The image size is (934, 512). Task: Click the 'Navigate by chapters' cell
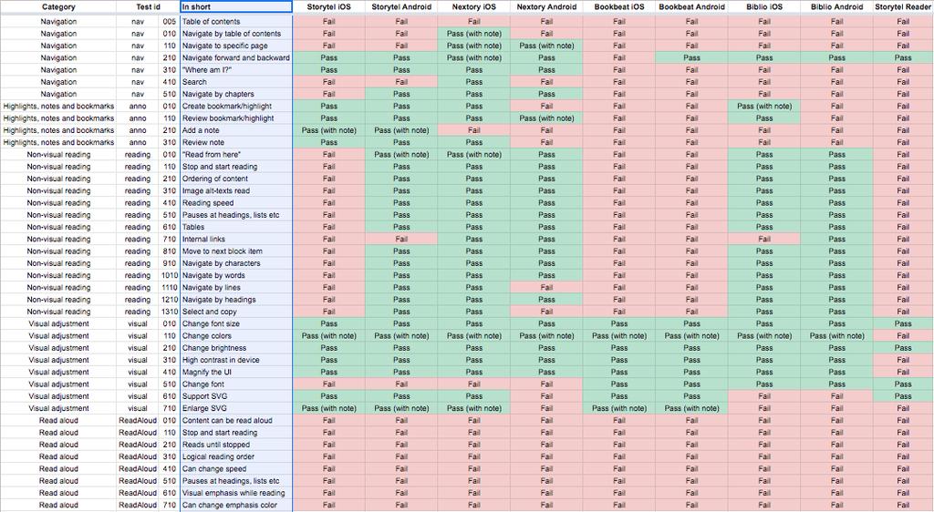pos(236,94)
